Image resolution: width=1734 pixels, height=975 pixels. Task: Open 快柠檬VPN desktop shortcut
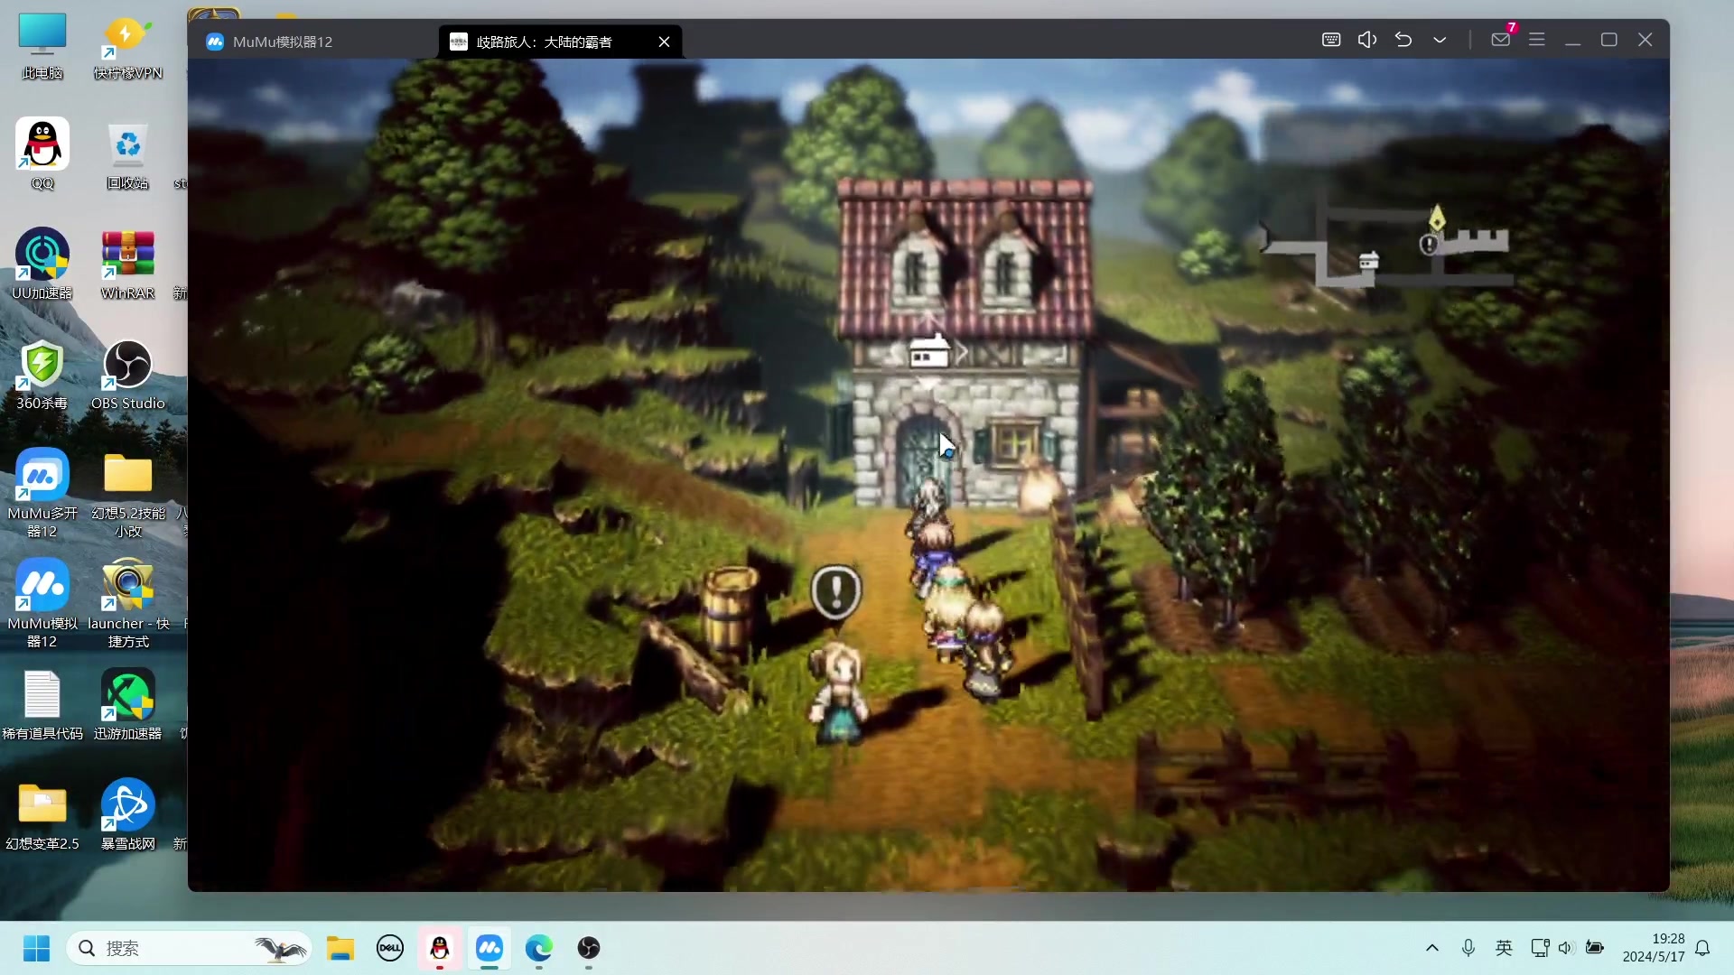pos(128,47)
